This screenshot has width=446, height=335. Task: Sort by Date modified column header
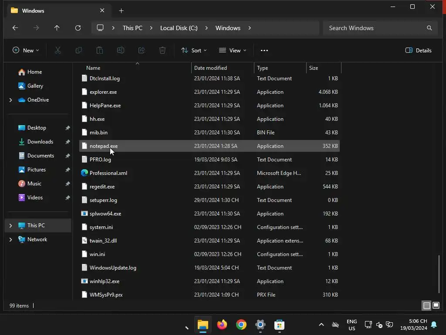tap(210, 68)
